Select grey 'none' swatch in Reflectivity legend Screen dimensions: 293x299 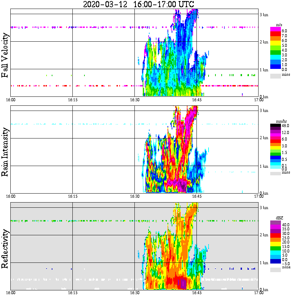coord(275,270)
